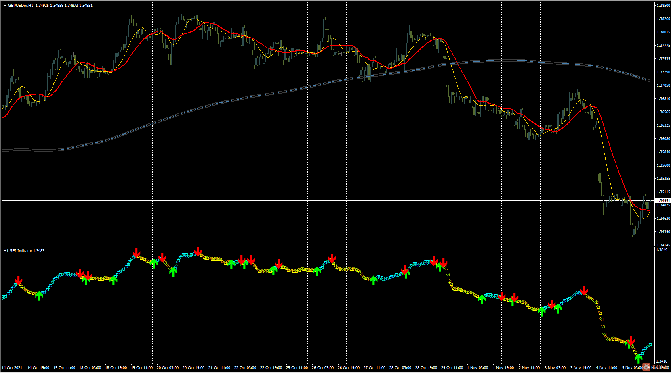Click the 28 Oct 03:00 time label
Screen dimensions: 671x373
click(x=400, y=368)
